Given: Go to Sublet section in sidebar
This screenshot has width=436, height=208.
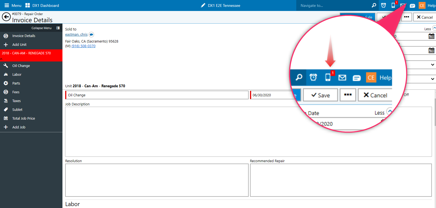Looking at the screenshot, I should point(31,110).
